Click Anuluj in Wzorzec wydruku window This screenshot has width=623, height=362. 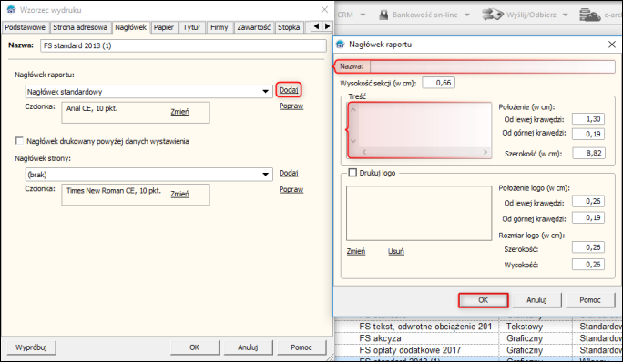coord(248,347)
